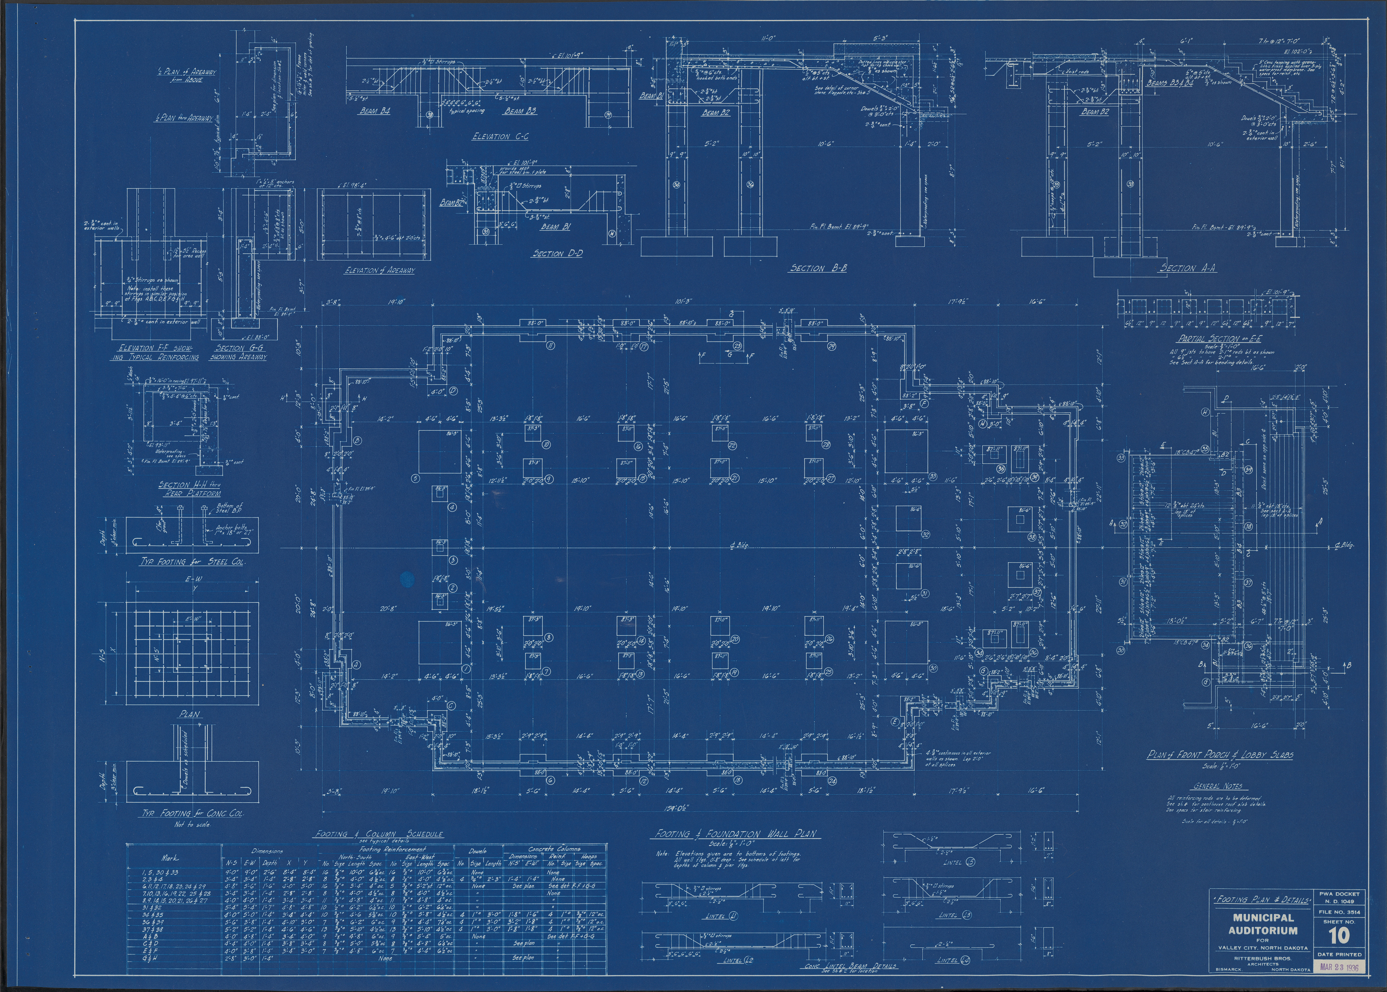The image size is (1387, 992).
Task: Click 'ELEVATION F-F showing typical reinforcing' caption
Action: pos(154,352)
